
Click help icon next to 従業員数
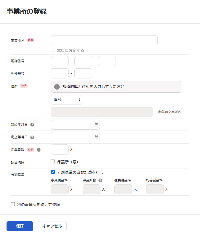[39, 150]
